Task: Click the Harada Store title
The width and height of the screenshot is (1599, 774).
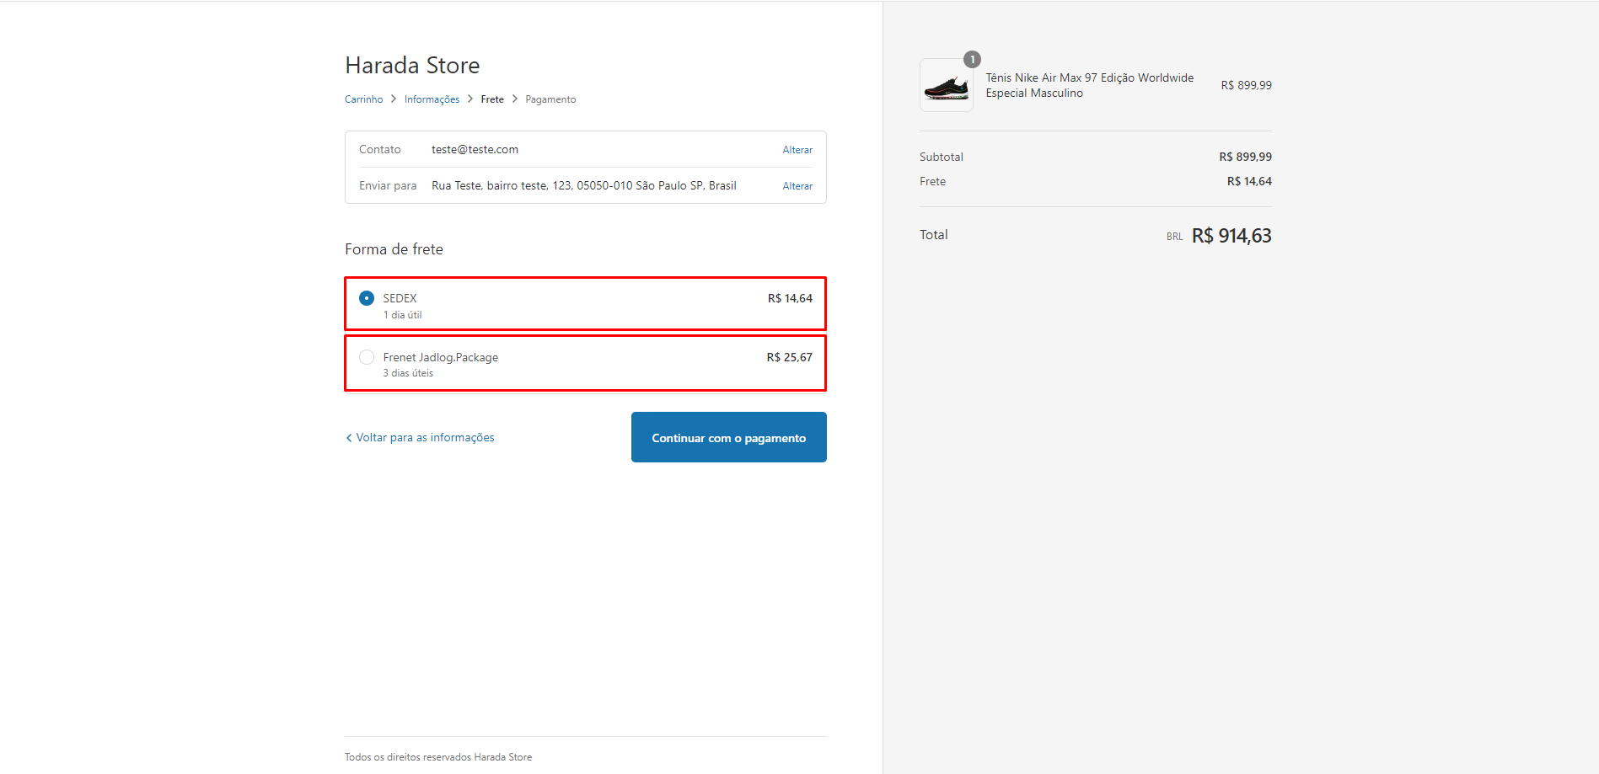Action: coord(412,66)
